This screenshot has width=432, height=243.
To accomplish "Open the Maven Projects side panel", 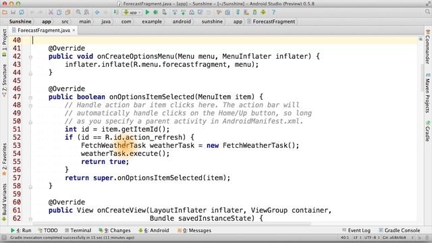I will pyautogui.click(x=427, y=93).
